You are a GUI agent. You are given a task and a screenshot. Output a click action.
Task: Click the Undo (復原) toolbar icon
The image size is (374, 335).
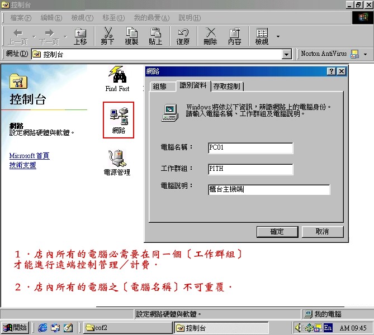coord(183,36)
